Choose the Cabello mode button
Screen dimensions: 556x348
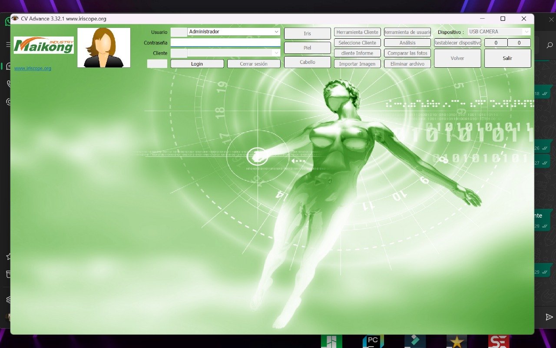click(307, 62)
